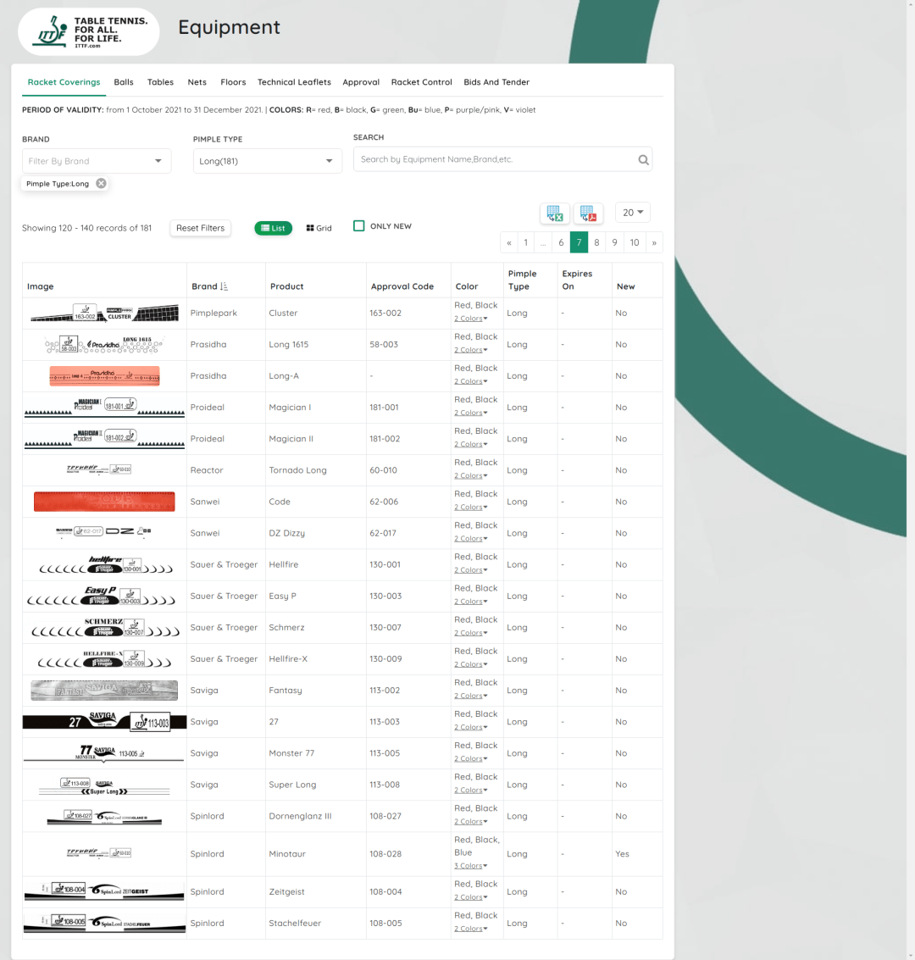915x960 pixels.
Task: Export the list to Excel
Action: (x=554, y=214)
